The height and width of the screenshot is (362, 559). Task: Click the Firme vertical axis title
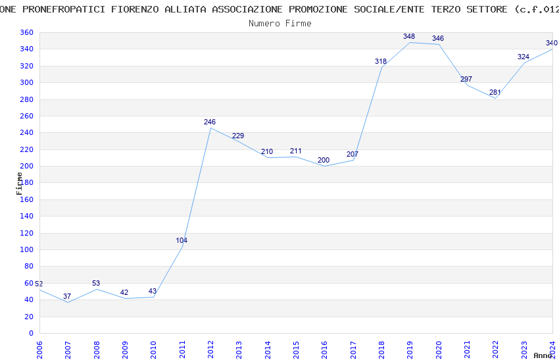click(x=19, y=184)
